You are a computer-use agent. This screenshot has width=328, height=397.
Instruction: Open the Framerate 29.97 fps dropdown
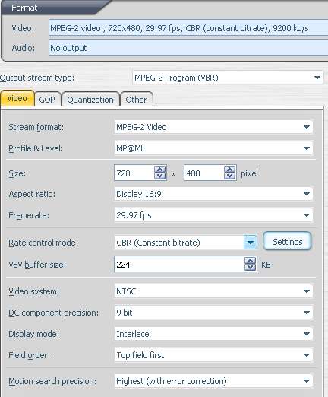213,215
